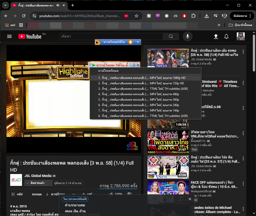The height and width of the screenshot is (216, 256).
Task: Open a new browser tab
Action: pyautogui.click(x=73, y=5)
